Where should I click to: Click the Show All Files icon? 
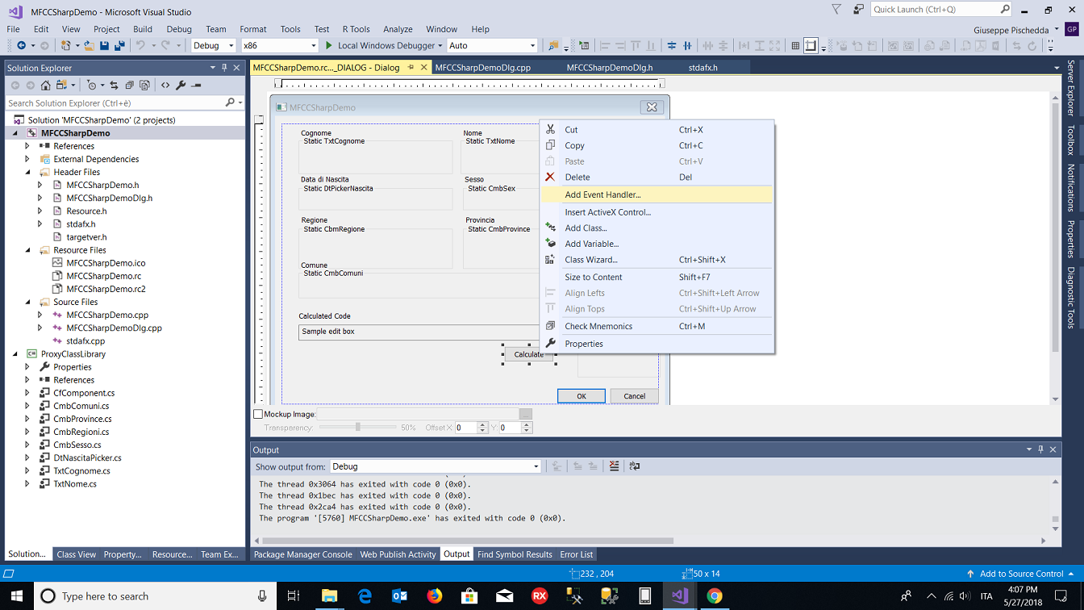(144, 85)
